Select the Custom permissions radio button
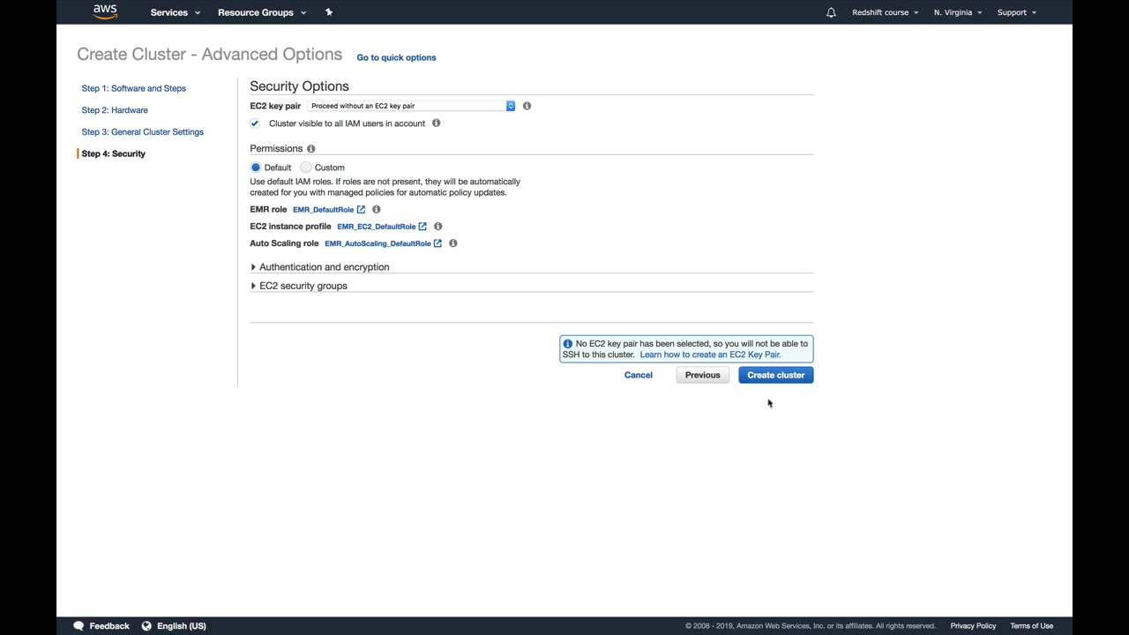Screen dimensions: 1129x635 pyautogui.click(x=306, y=168)
